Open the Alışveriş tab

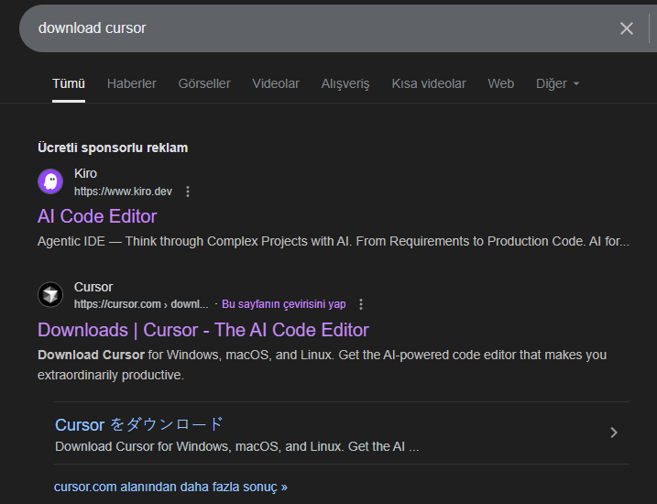pyautogui.click(x=345, y=83)
